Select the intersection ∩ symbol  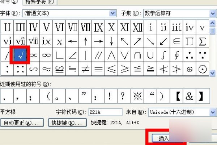[137, 55]
